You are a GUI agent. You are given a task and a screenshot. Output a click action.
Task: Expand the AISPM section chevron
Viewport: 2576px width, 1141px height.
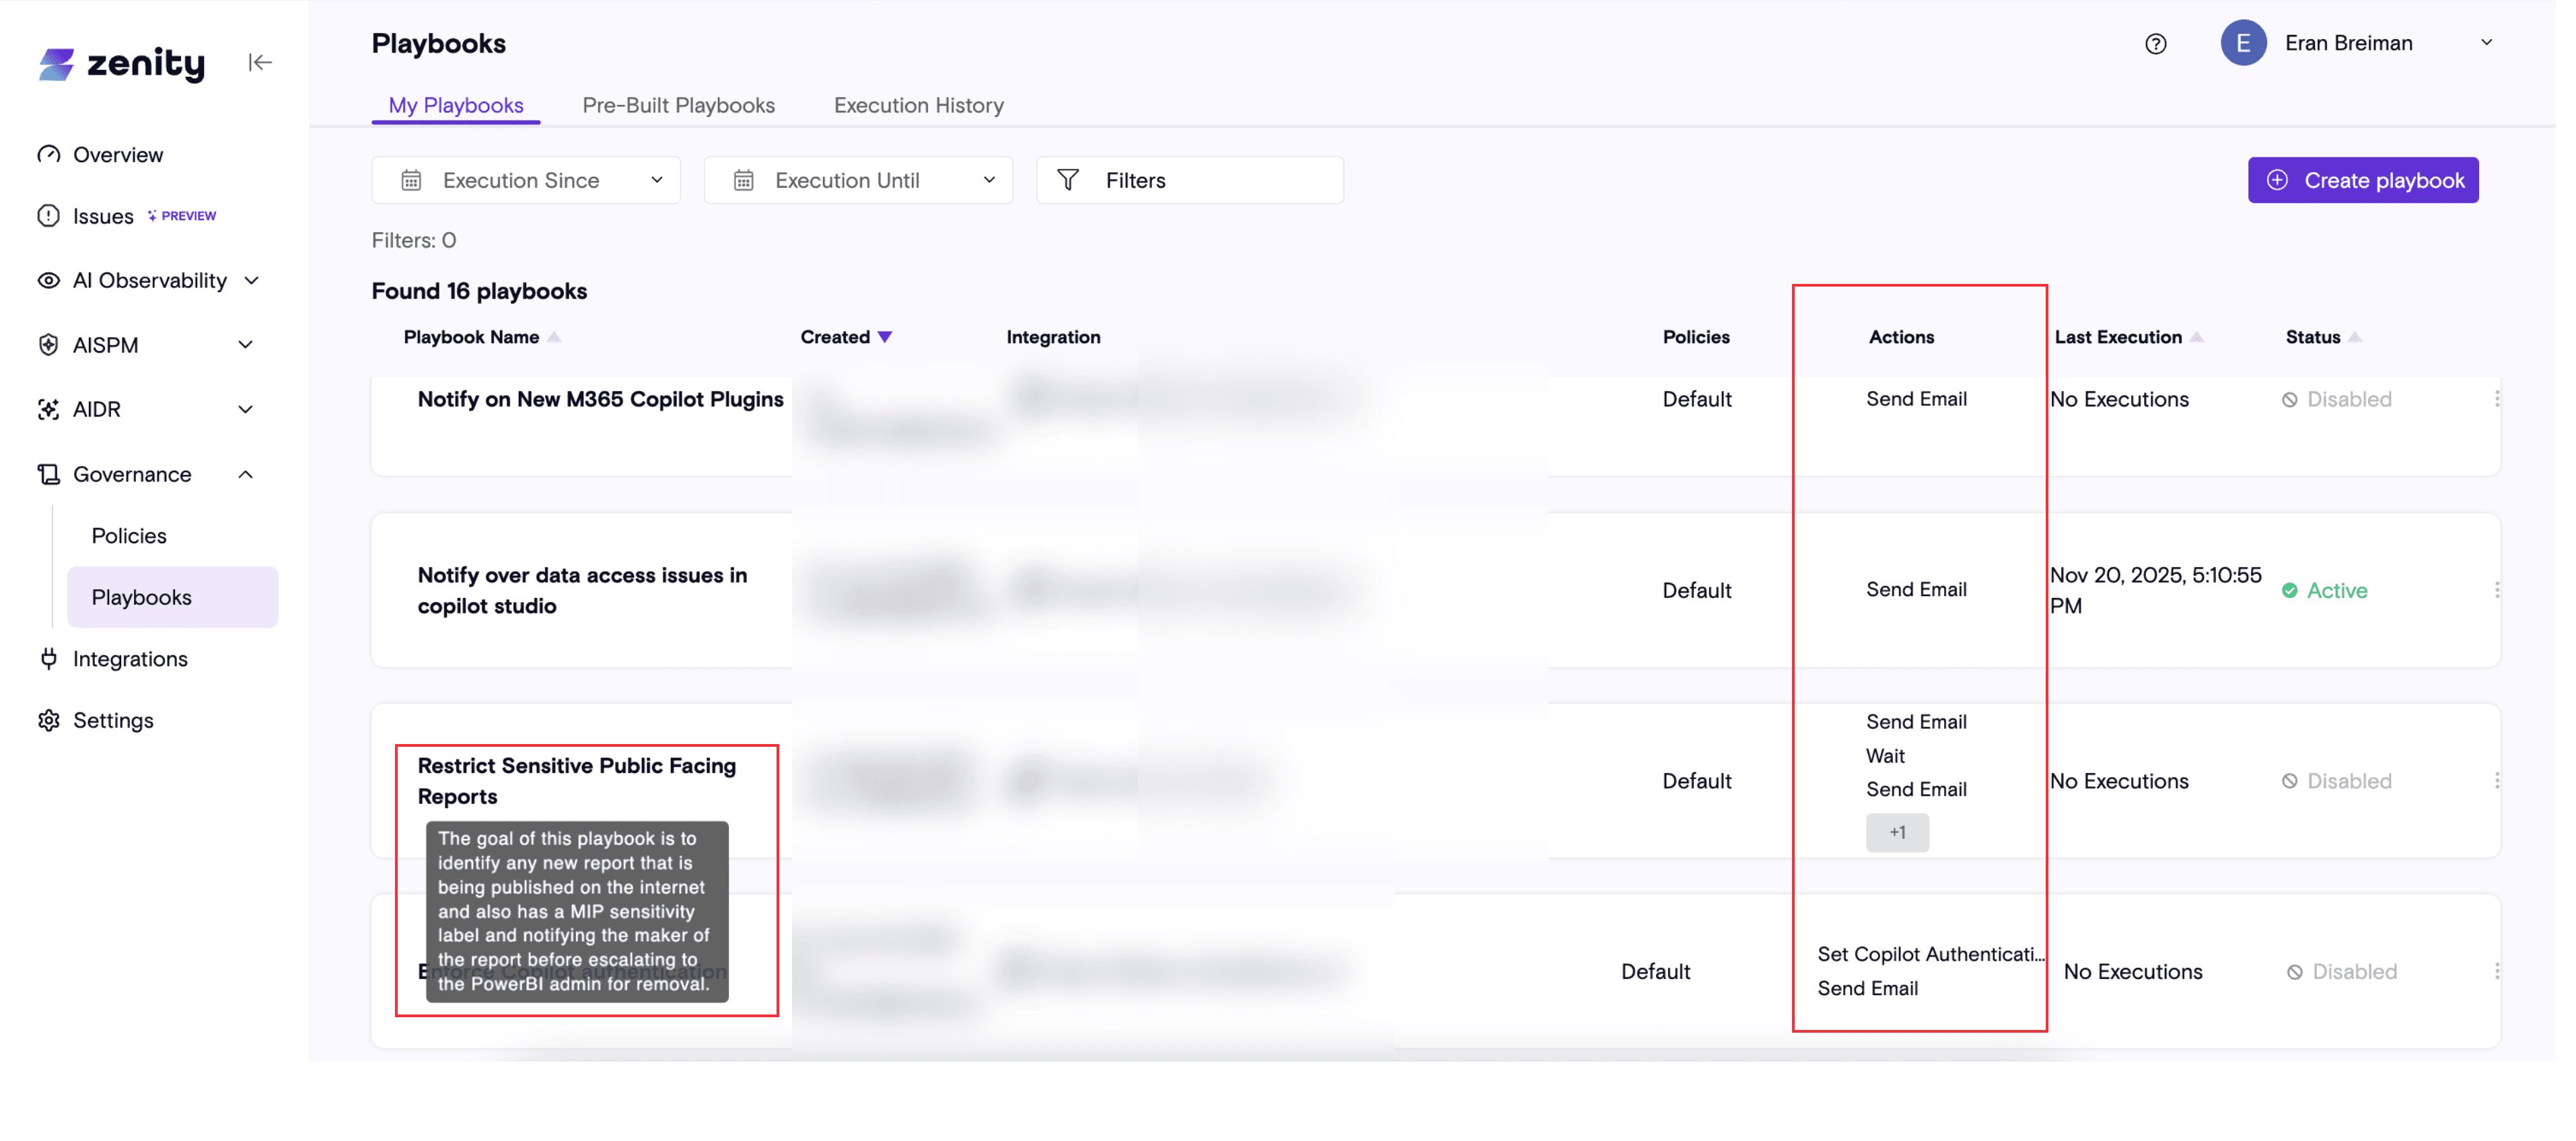(x=246, y=345)
